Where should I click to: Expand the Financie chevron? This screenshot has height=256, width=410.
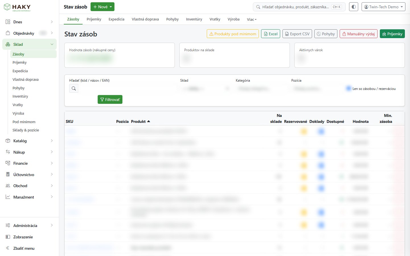pyautogui.click(x=52, y=163)
